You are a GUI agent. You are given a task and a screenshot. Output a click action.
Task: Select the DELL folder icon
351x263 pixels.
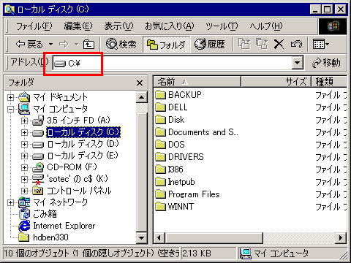tap(160, 107)
